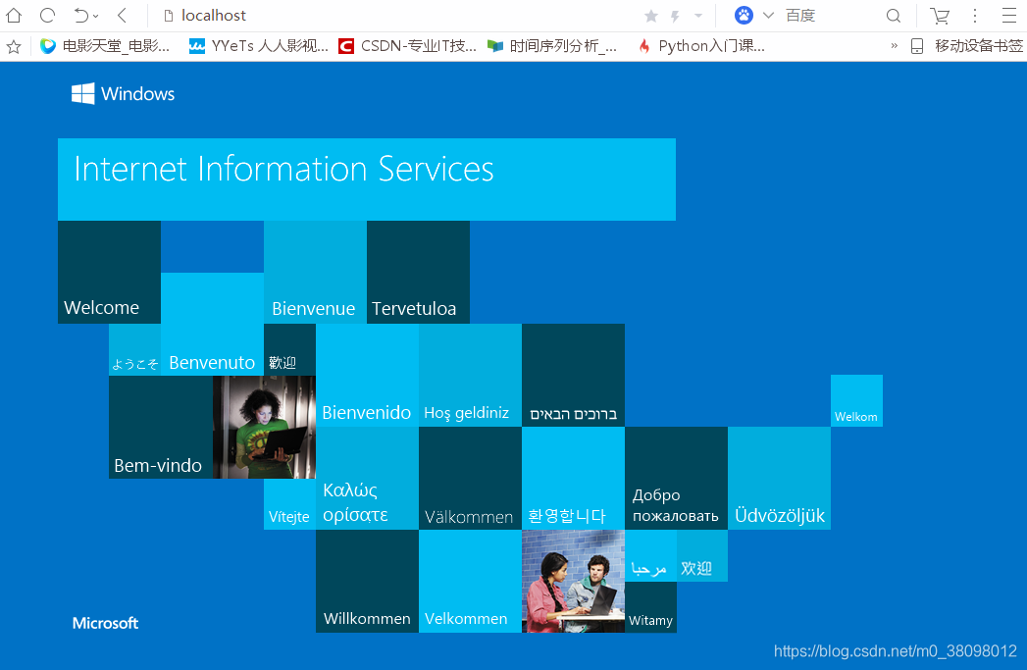Click the Добро пожаловать tile
The width and height of the screenshot is (1027, 670).
coord(676,478)
